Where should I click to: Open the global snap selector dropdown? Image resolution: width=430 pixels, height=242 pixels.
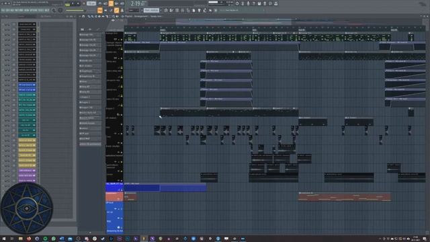(134, 10)
